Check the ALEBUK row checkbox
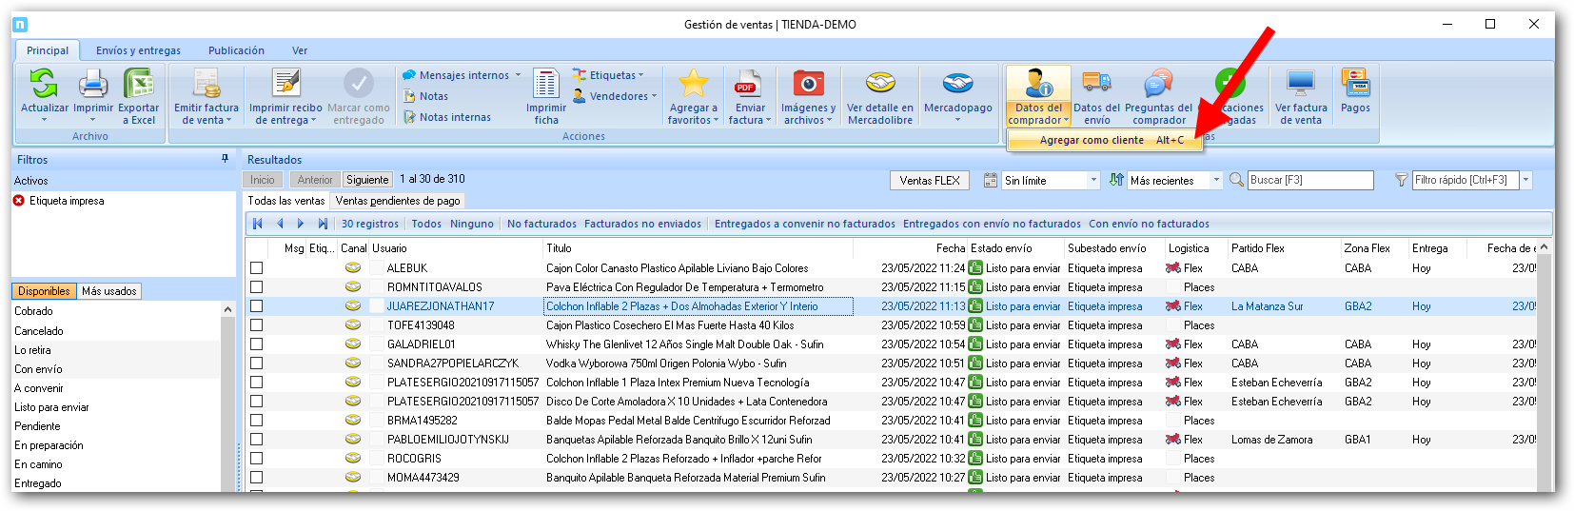Viewport: 1574px width, 511px height. pyautogui.click(x=257, y=268)
